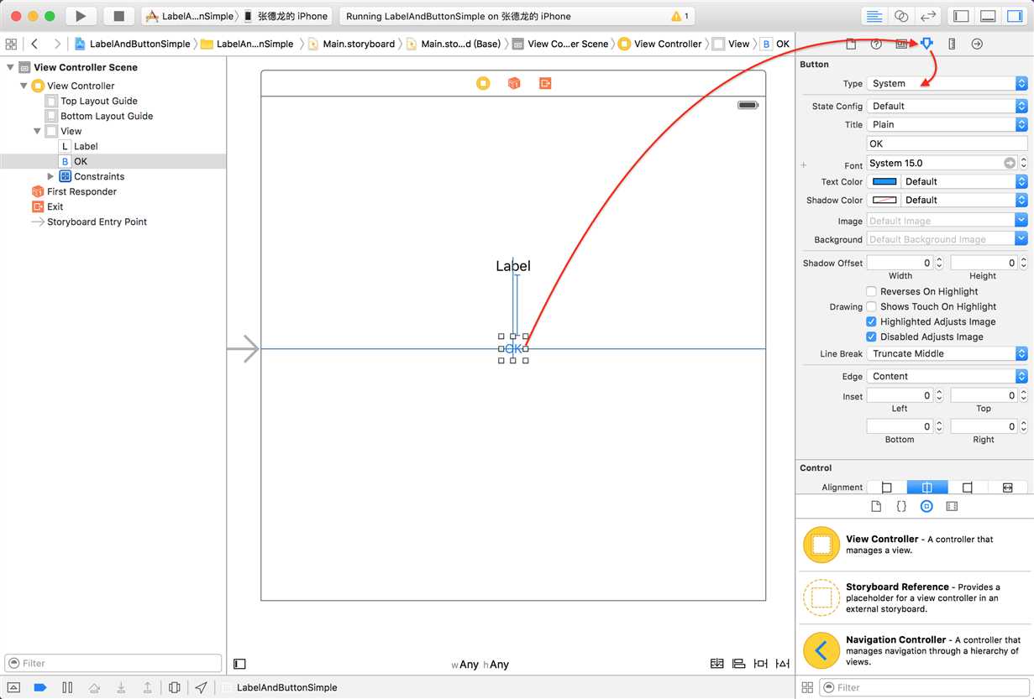Click the wAny hAny size class button

tap(480, 665)
